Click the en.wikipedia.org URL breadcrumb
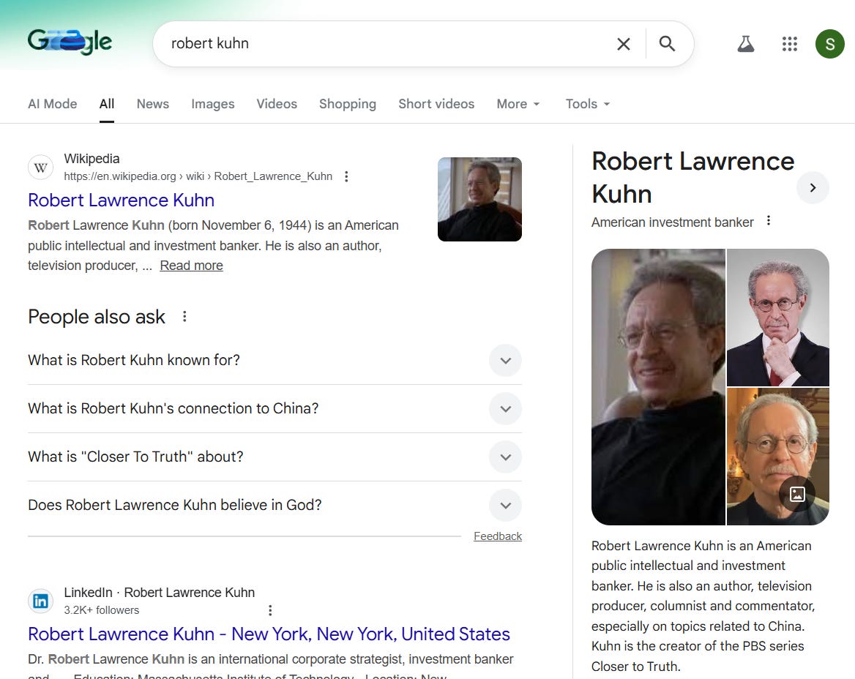 (198, 176)
